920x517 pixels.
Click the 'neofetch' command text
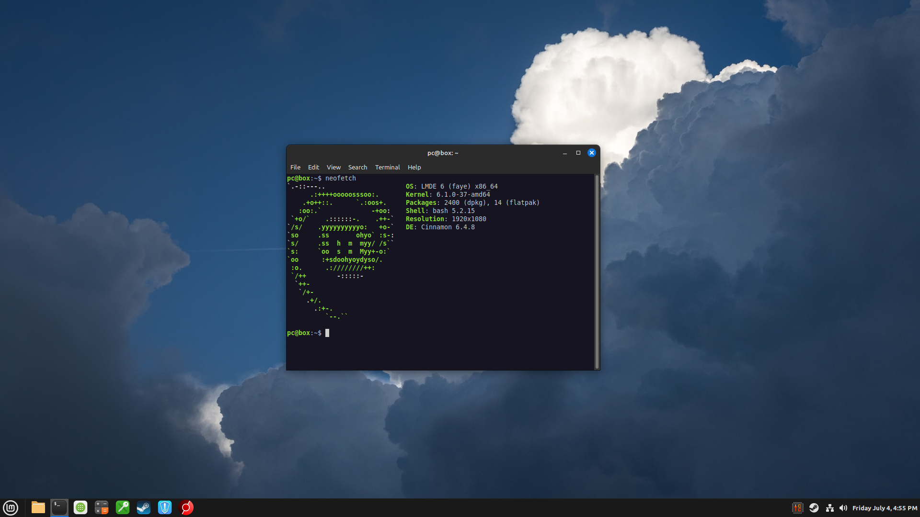click(341, 178)
